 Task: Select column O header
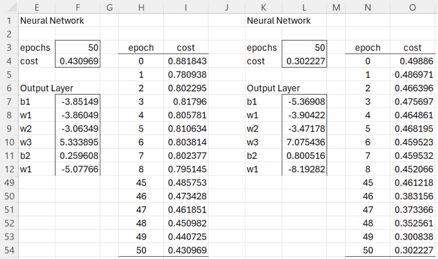pos(412,7)
